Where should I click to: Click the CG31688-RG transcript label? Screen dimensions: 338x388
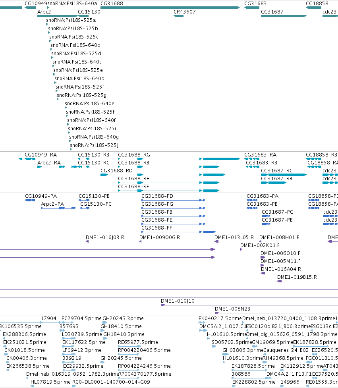tap(134, 155)
